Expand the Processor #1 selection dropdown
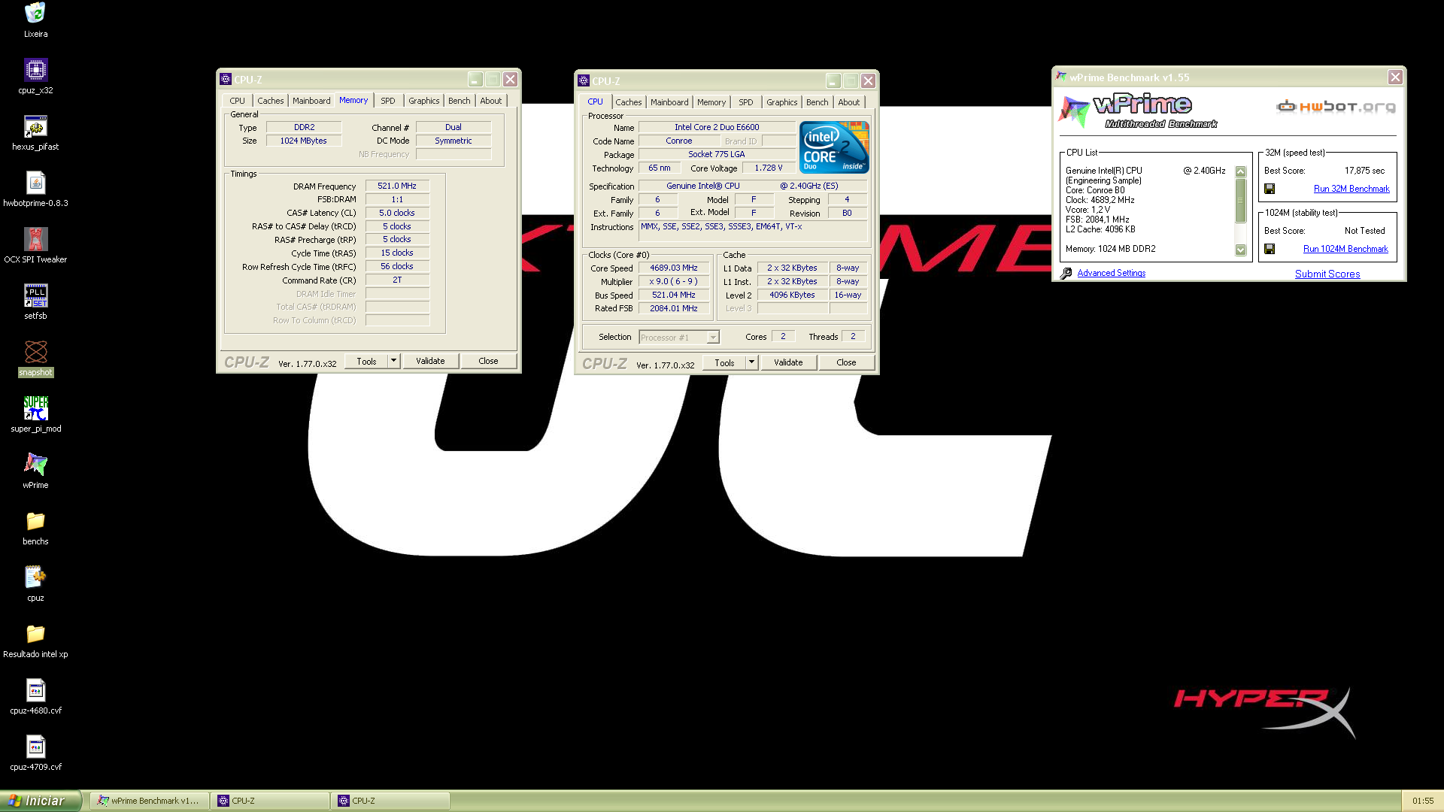Viewport: 1444px width, 812px height. [713, 338]
